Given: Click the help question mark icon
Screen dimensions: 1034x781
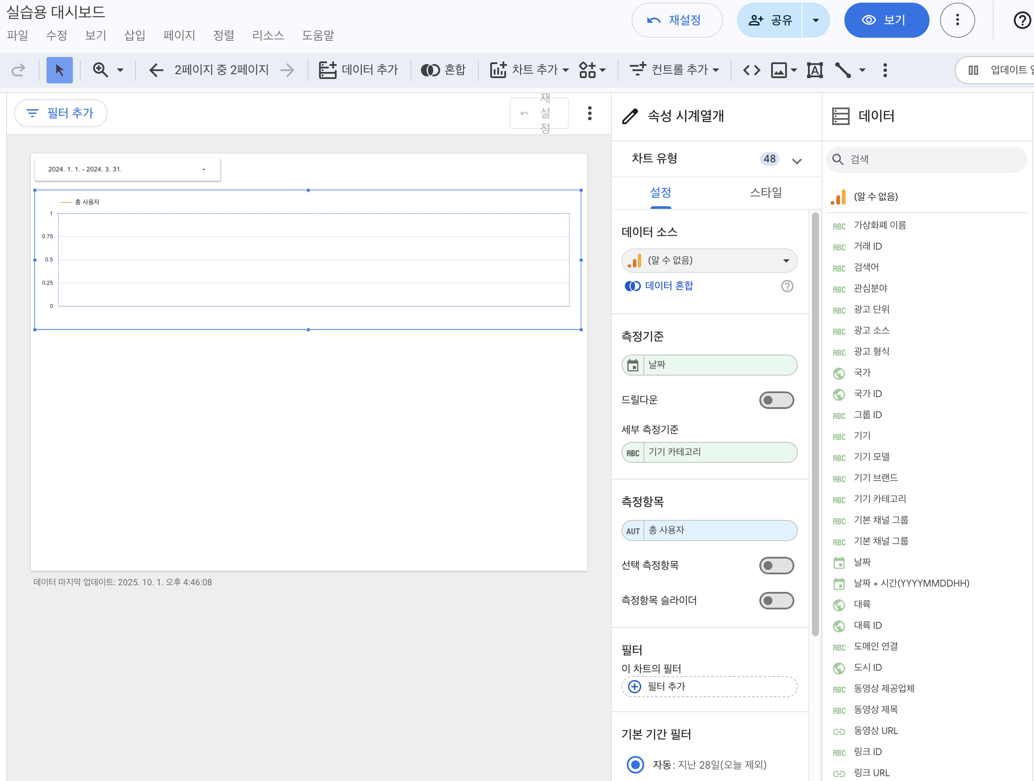Looking at the screenshot, I should click(1022, 20).
